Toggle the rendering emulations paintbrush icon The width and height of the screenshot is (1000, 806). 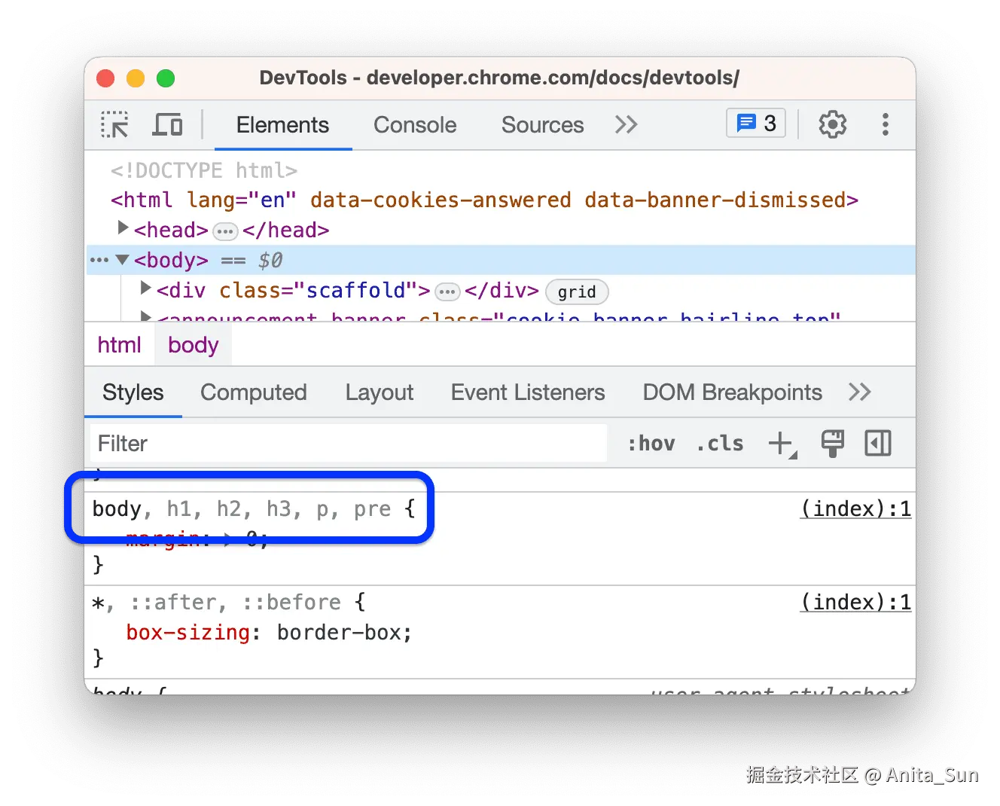pos(832,444)
